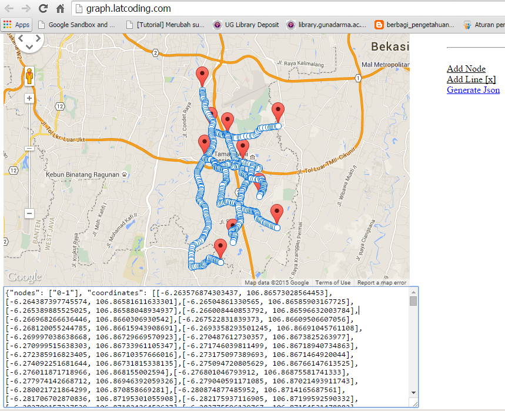Screen dimensions: 505x411
Task: Click the browser back arrow
Action: coord(9,8)
